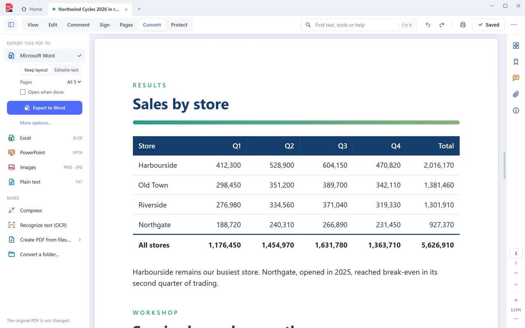Go to next page arrow
Viewport: 525px width, 328px height.
pos(516,285)
